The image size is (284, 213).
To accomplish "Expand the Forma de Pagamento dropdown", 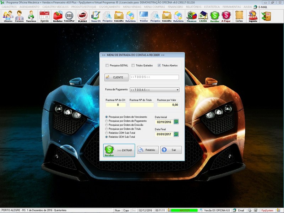I will point(177,90).
